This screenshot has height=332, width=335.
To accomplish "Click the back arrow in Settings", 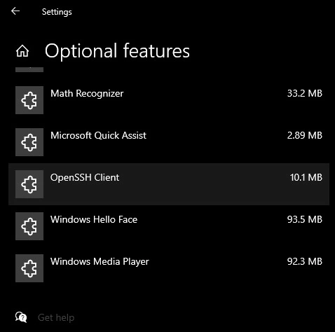I will coord(15,11).
